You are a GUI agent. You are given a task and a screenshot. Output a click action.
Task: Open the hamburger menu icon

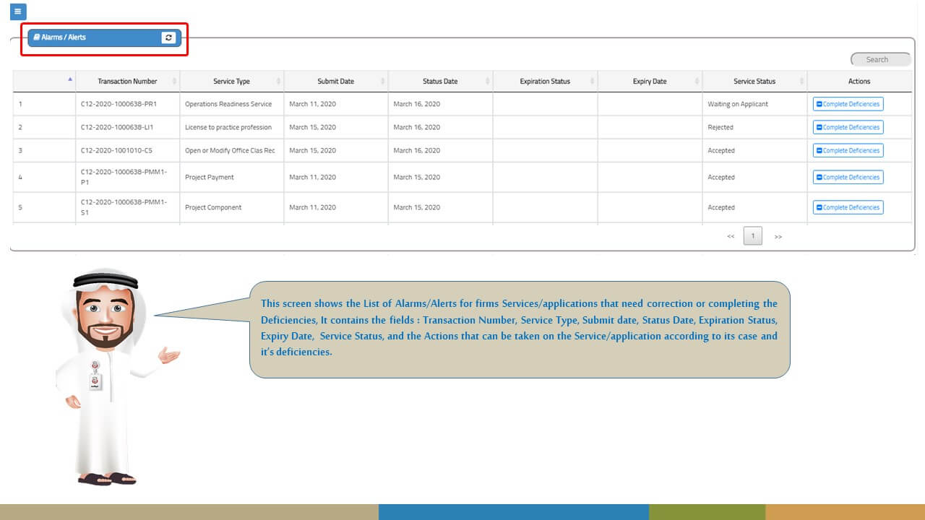(x=18, y=12)
